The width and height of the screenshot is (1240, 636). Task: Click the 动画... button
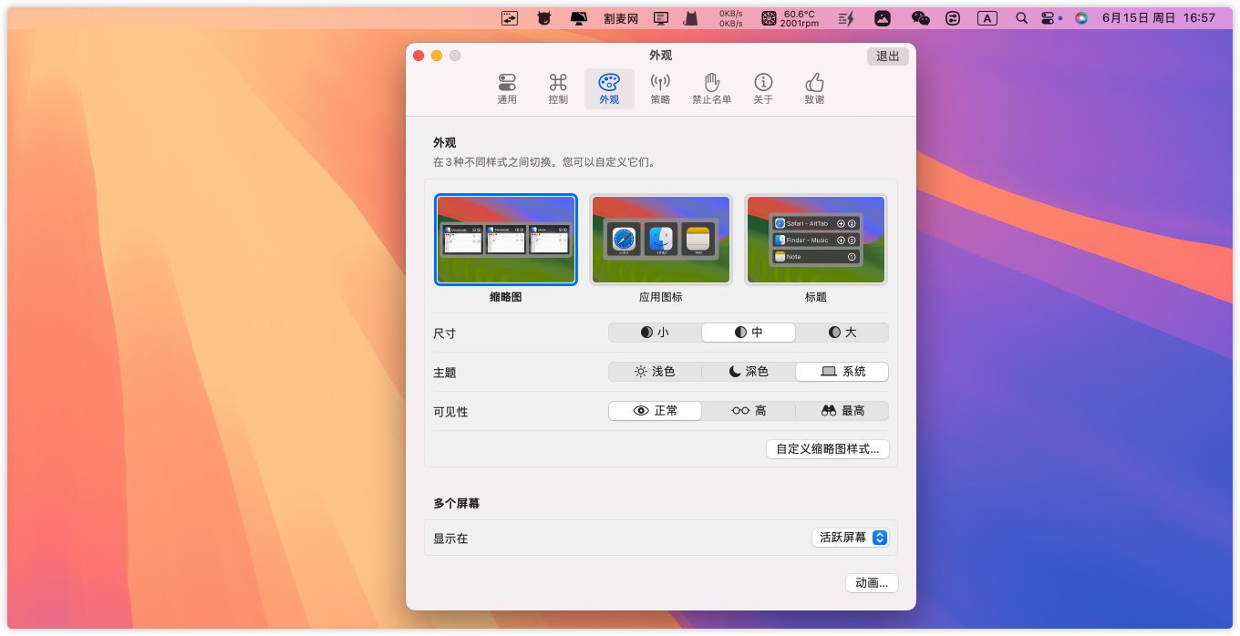point(872,583)
